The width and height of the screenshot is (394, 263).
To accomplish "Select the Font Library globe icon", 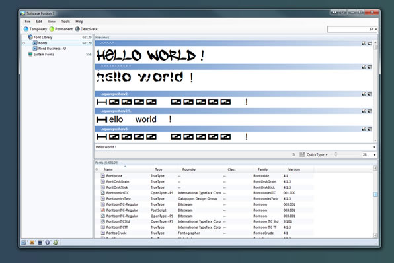I will click(x=30, y=37).
